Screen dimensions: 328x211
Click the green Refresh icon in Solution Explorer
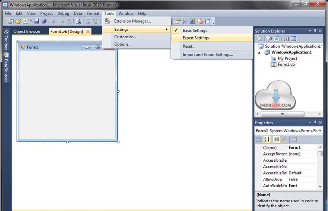276,39
